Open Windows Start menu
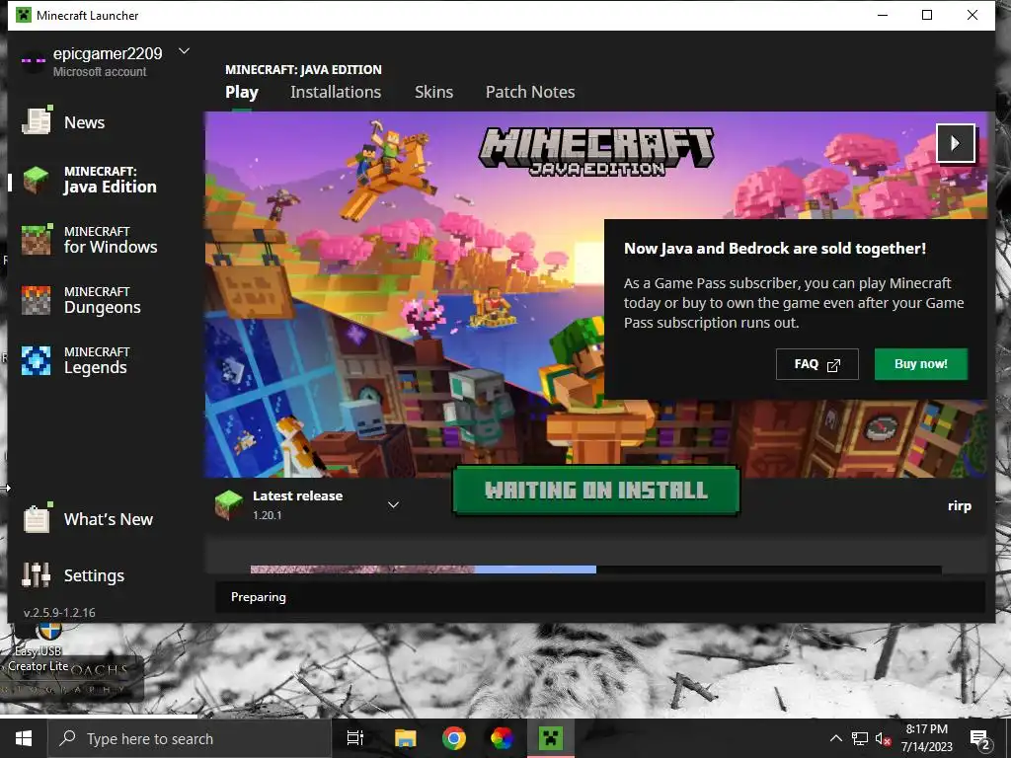Viewport: 1011px width, 758px height. [x=24, y=738]
